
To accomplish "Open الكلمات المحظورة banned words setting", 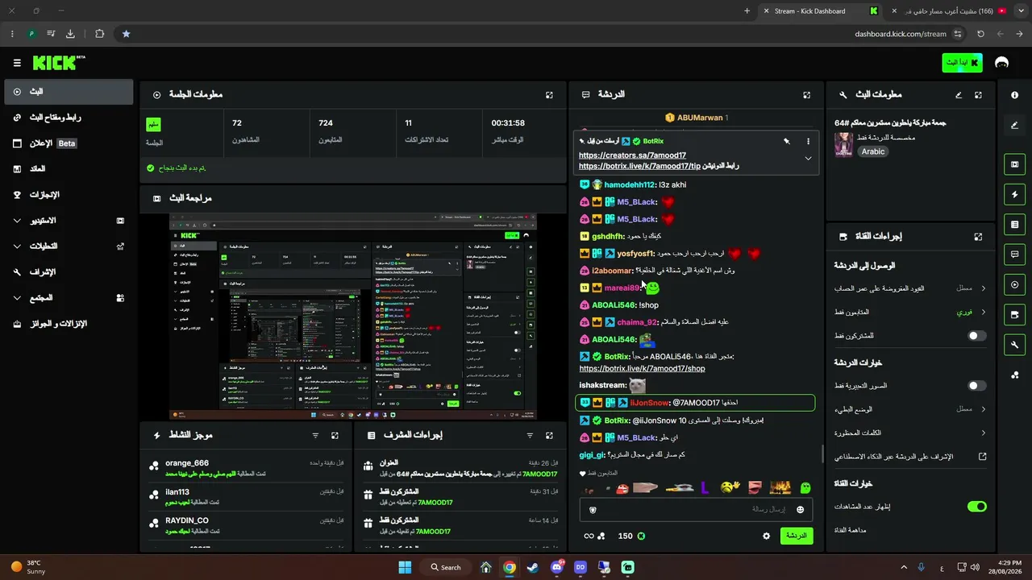I will pos(910,433).
